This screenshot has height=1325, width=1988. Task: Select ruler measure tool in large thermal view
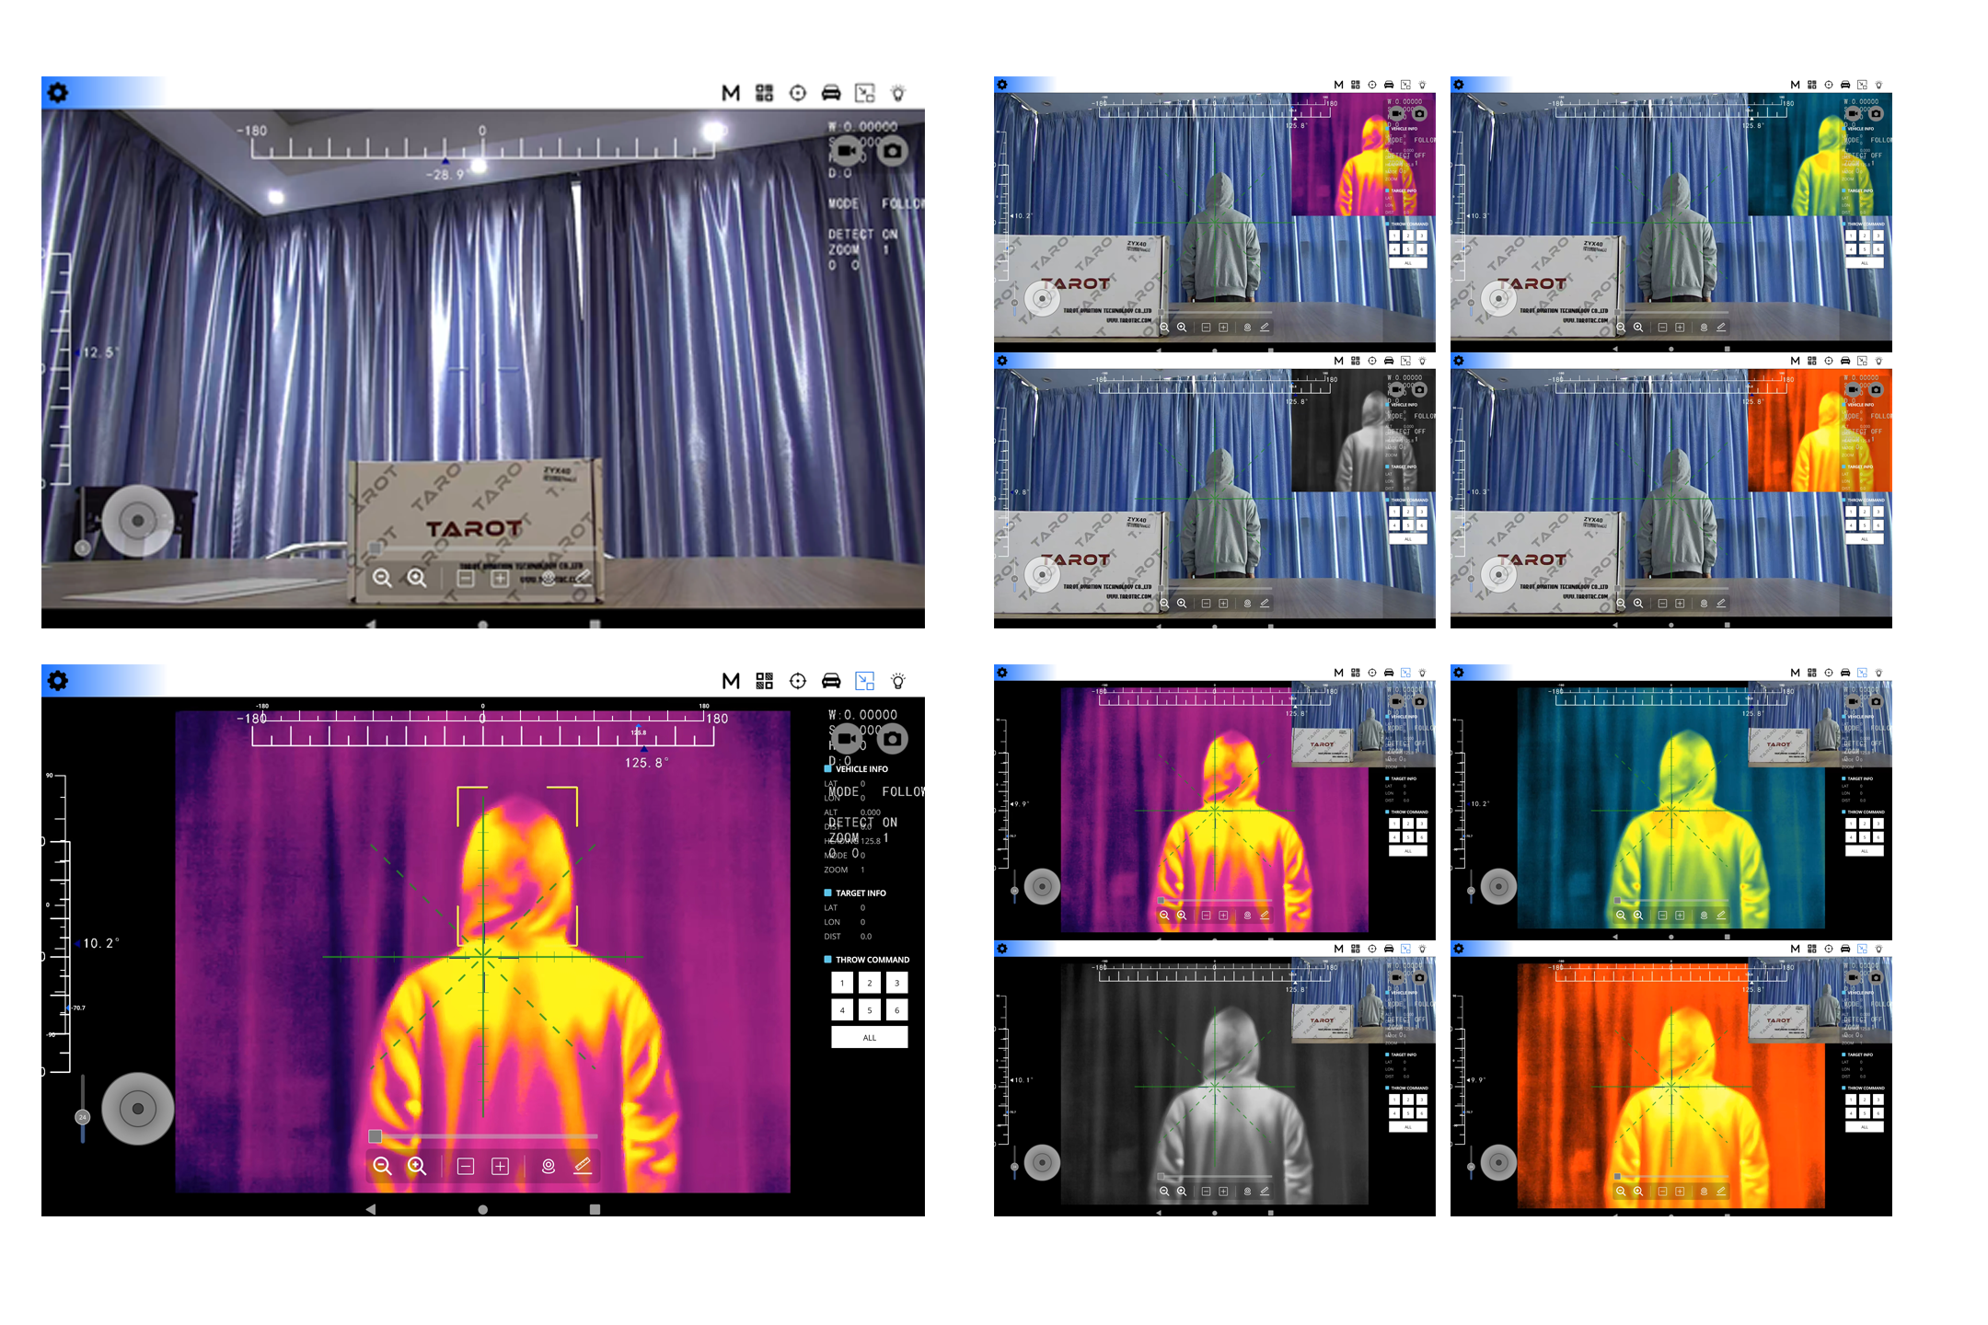pyautogui.click(x=583, y=1166)
